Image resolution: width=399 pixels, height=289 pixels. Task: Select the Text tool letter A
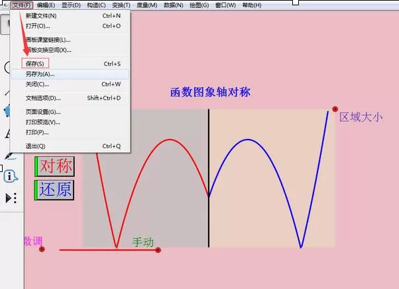coord(8,134)
